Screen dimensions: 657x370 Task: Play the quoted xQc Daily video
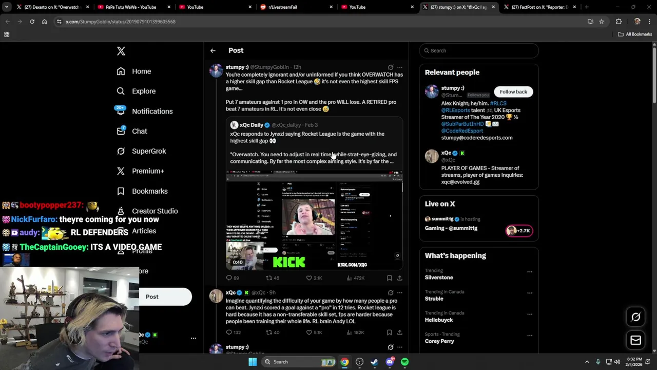314,220
